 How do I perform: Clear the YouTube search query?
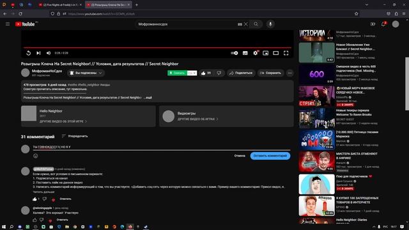coord(245,24)
